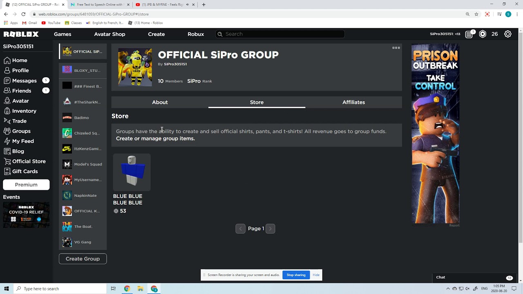
Task: Open the Home sidebar item
Action: coord(16,60)
